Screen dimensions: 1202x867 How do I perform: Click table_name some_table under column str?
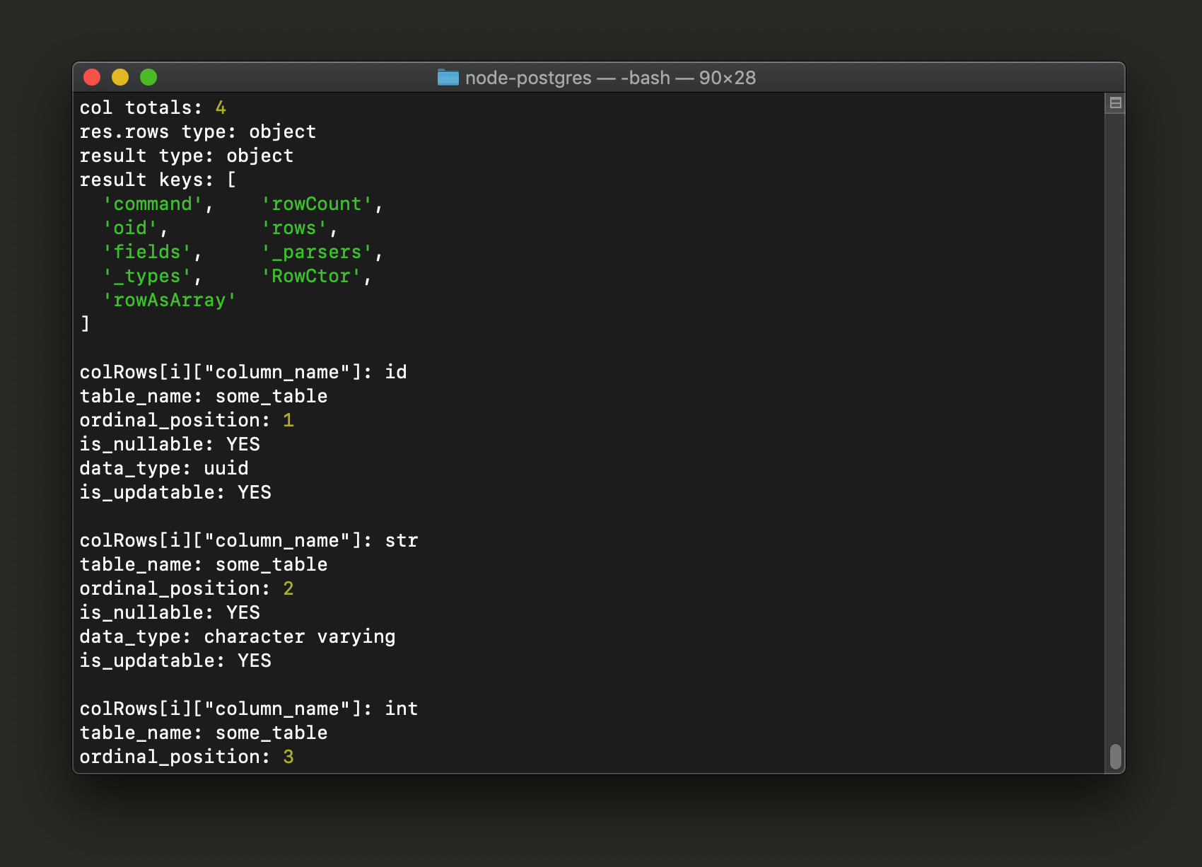[x=203, y=564]
